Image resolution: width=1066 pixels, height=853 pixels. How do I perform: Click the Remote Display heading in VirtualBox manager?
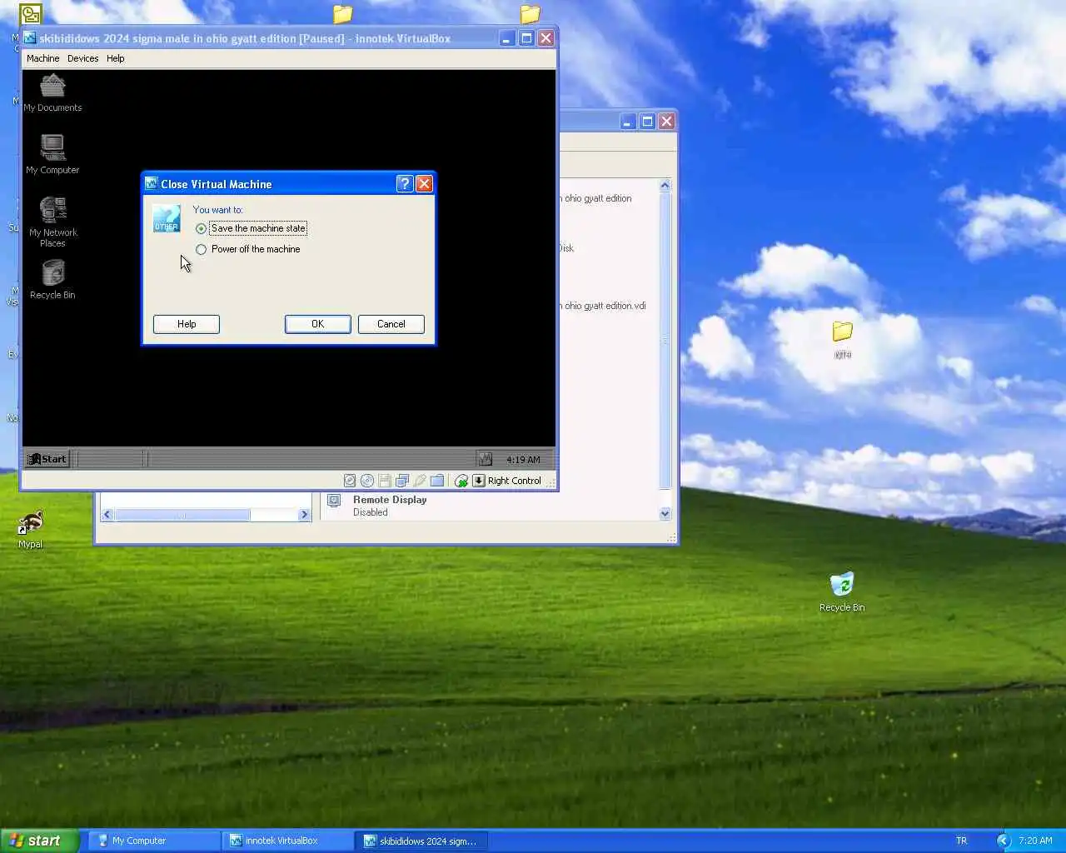pyautogui.click(x=390, y=500)
